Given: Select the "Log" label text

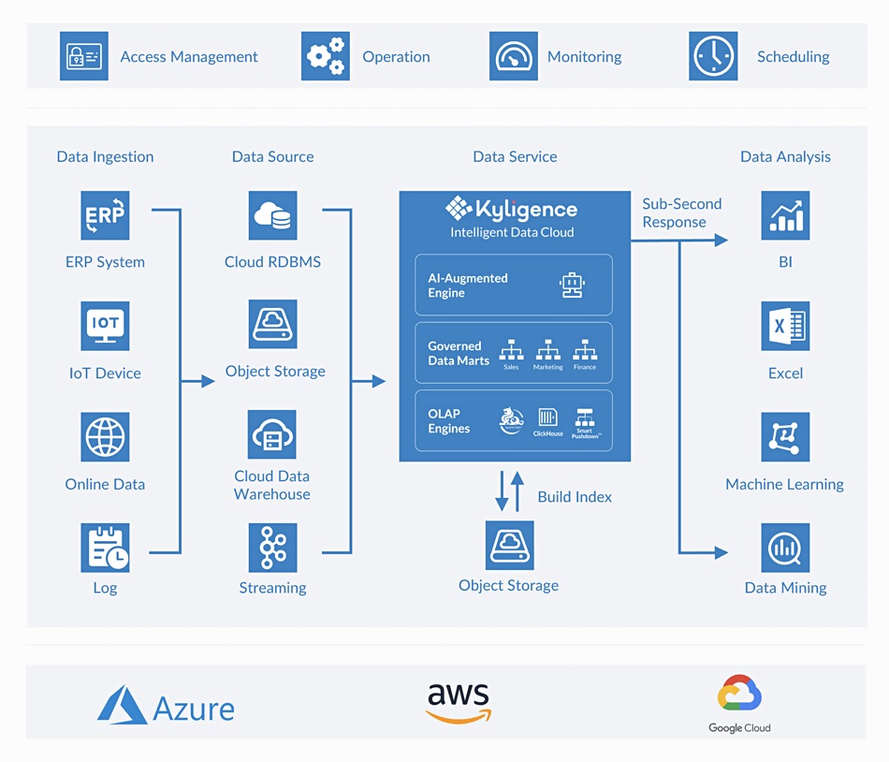Looking at the screenshot, I should click(x=105, y=588).
